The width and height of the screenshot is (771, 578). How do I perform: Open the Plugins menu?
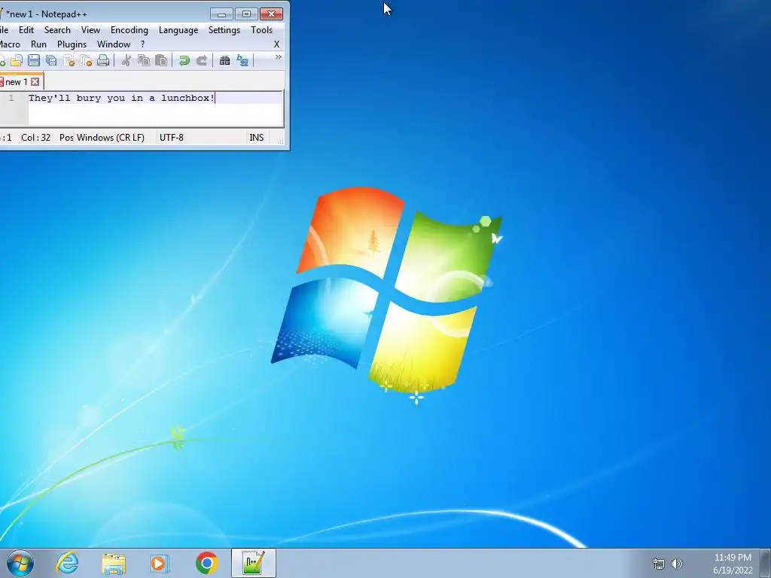click(72, 44)
